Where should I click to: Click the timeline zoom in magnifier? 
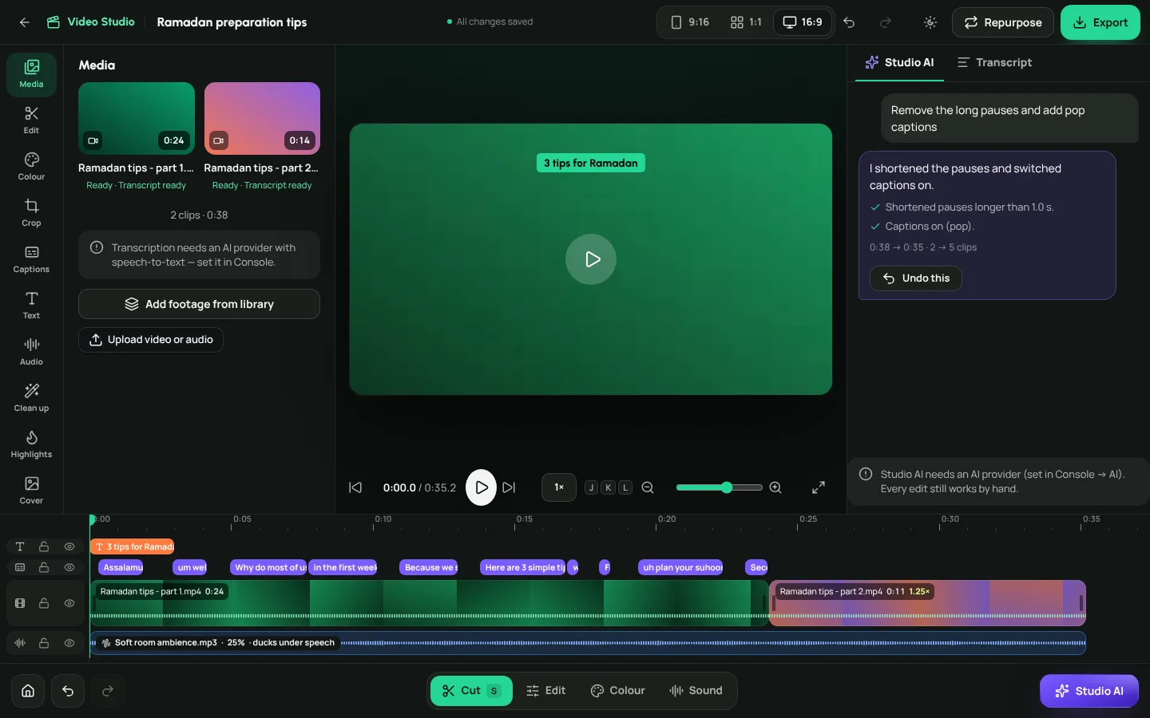tap(775, 487)
